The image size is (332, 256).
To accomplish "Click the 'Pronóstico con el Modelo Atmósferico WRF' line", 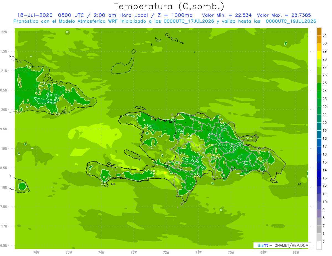I will (x=66, y=21).
